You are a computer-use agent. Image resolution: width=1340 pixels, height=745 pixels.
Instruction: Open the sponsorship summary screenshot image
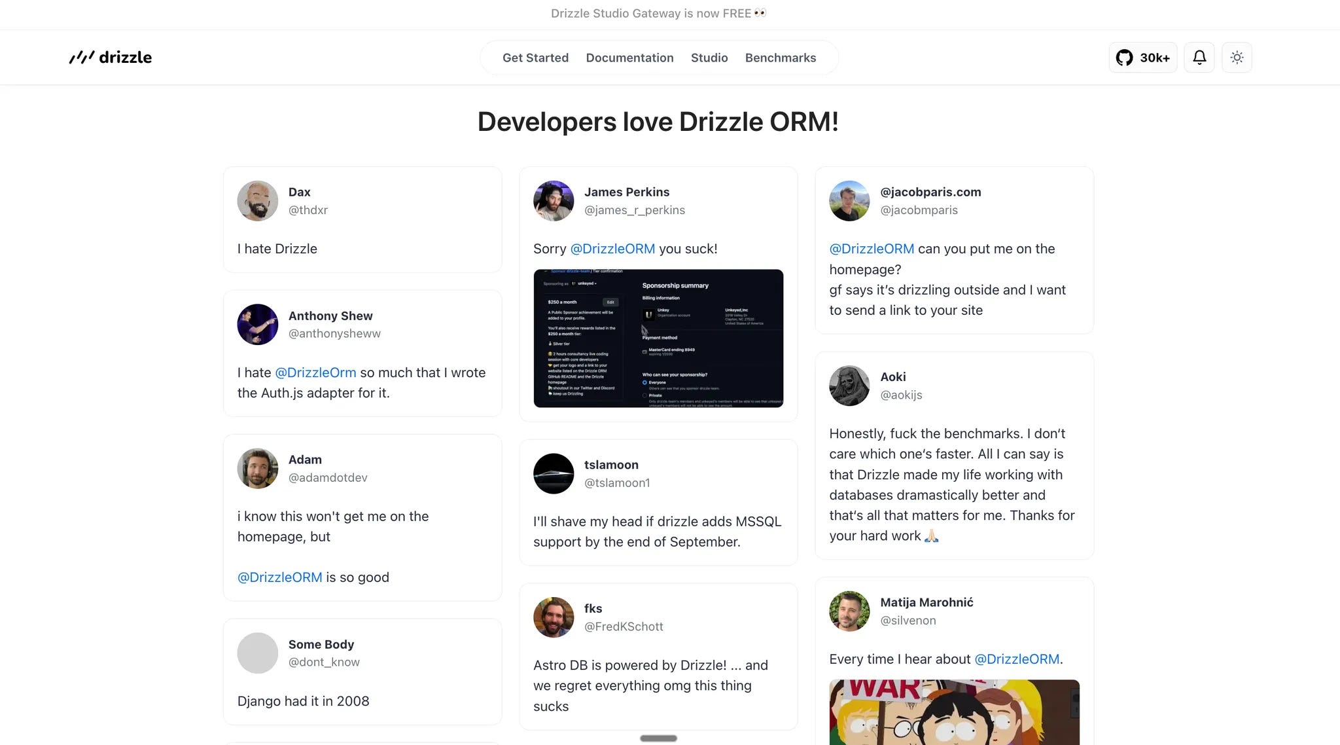point(658,338)
